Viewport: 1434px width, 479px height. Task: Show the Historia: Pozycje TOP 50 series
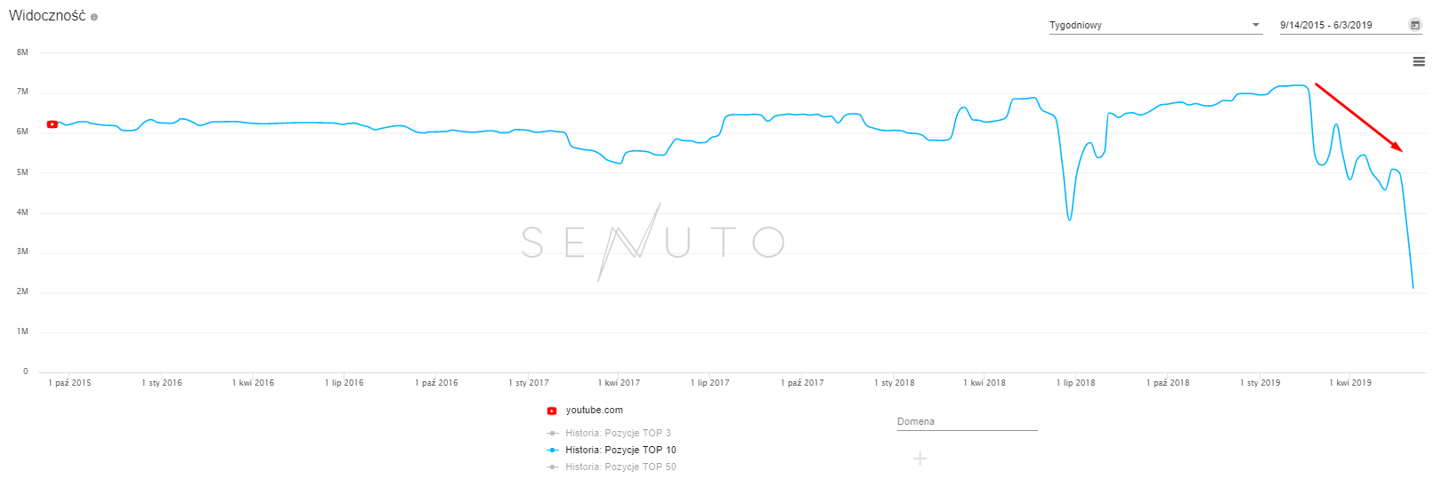[620, 467]
